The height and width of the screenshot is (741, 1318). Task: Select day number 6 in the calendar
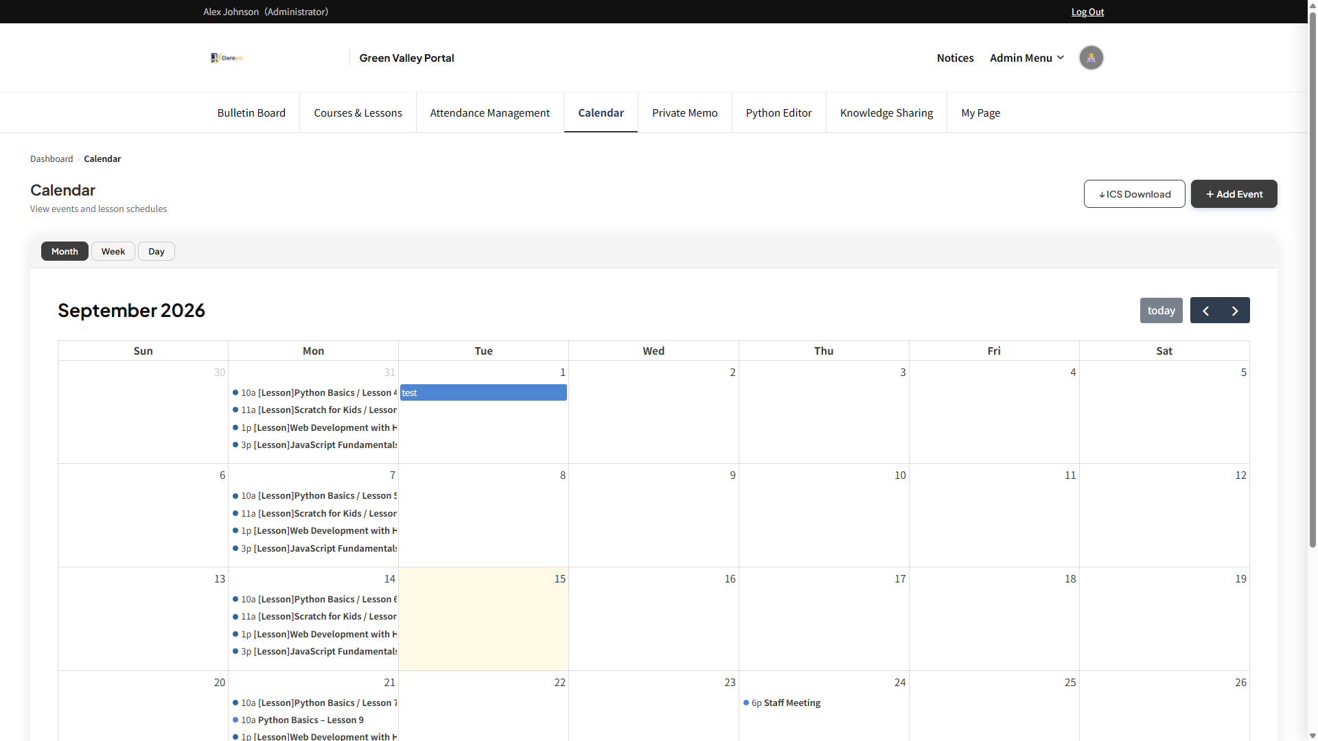pos(222,475)
